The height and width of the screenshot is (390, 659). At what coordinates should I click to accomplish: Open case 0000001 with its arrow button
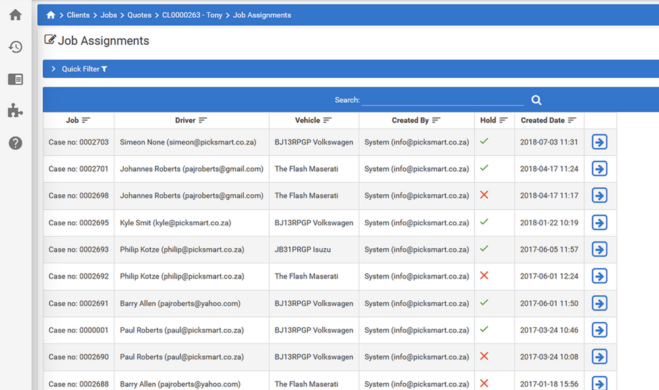(x=599, y=330)
